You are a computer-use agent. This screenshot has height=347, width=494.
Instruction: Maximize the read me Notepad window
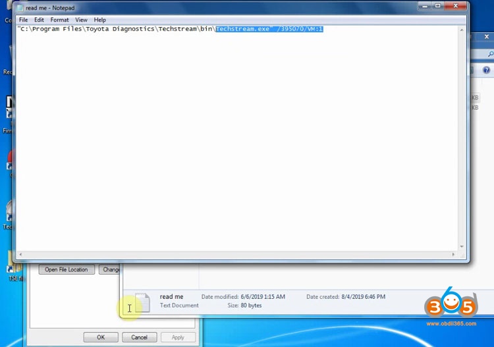[438, 6]
